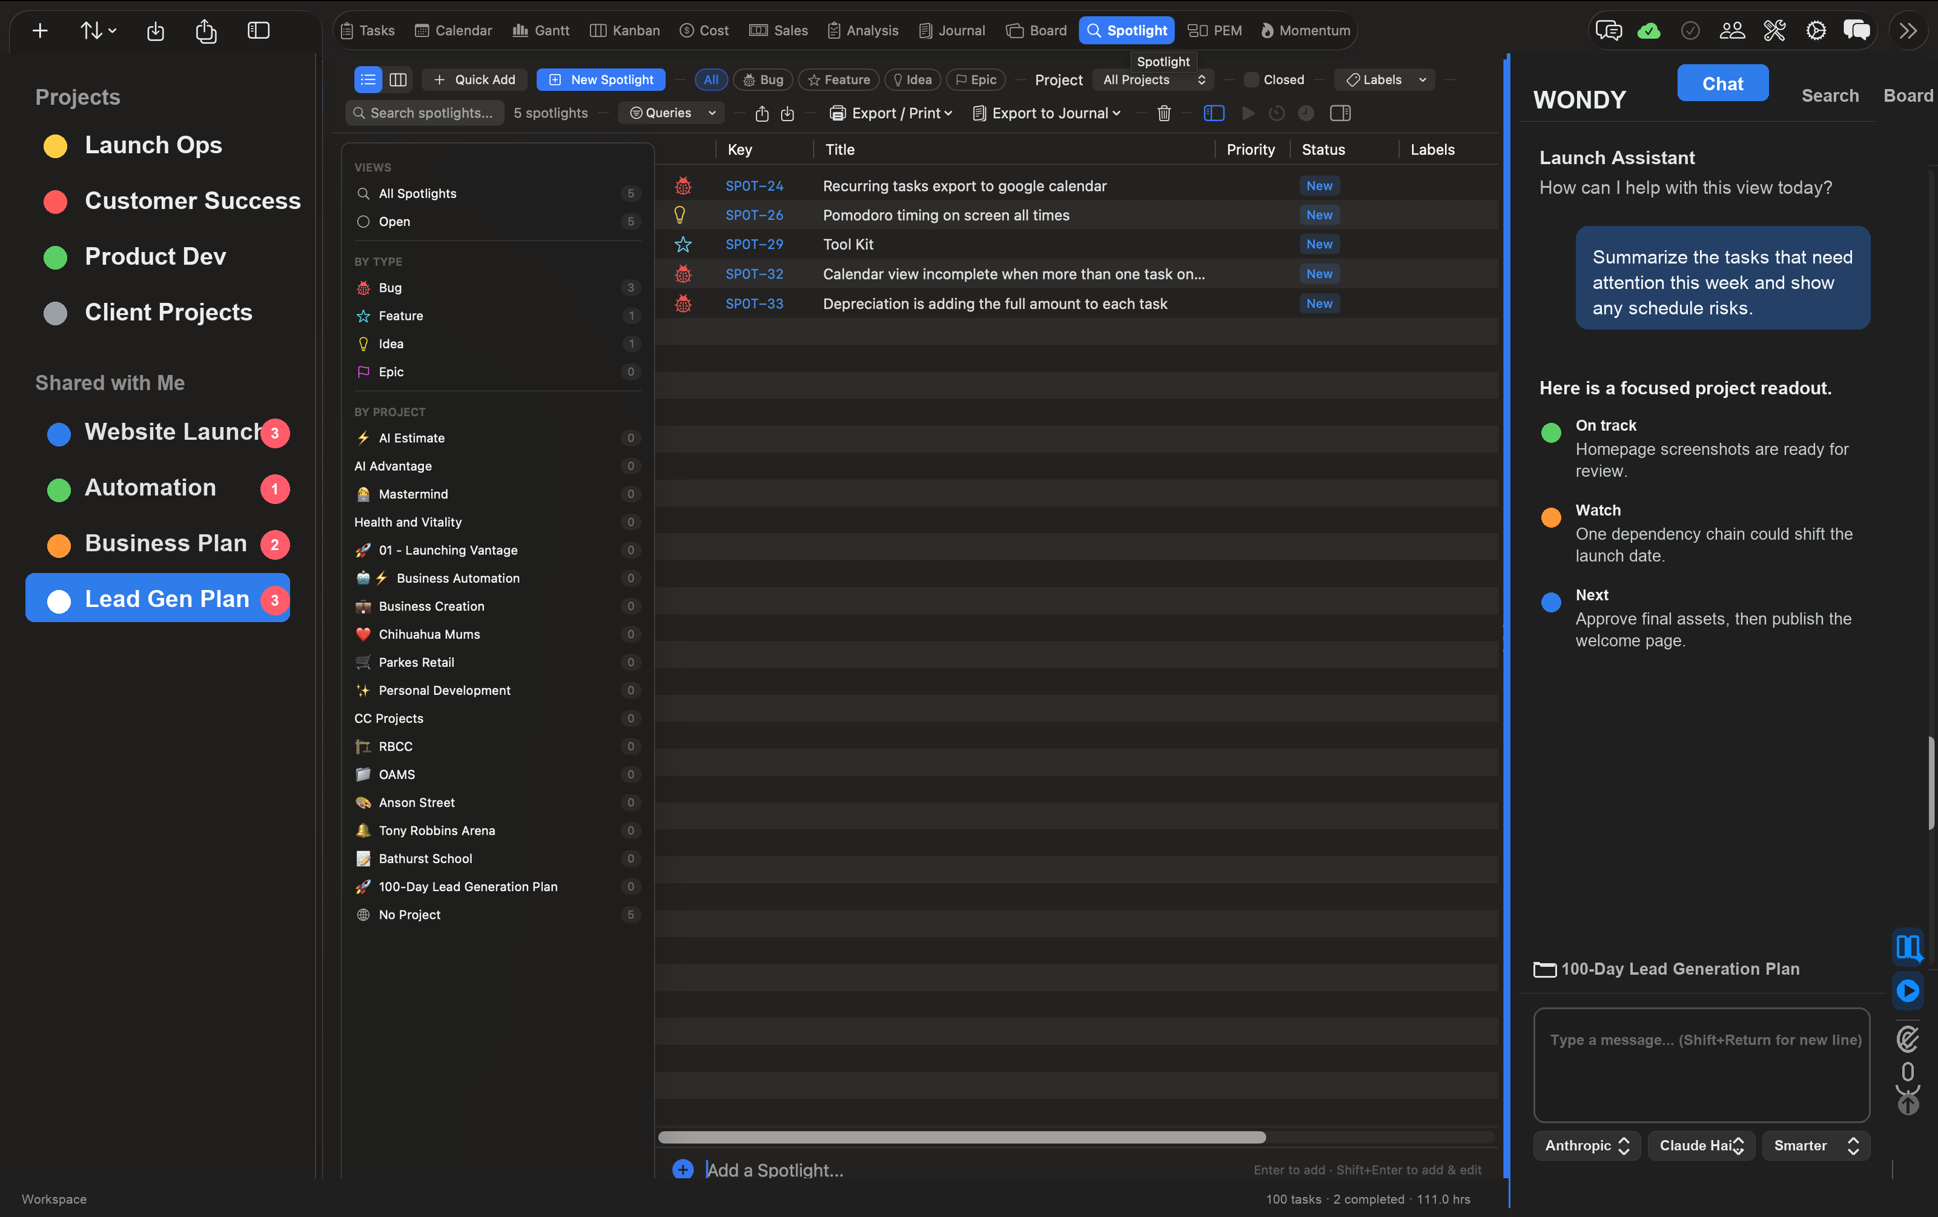Click the trash delete icon in the Spotlight toolbar
The image size is (1938, 1217).
(1164, 113)
